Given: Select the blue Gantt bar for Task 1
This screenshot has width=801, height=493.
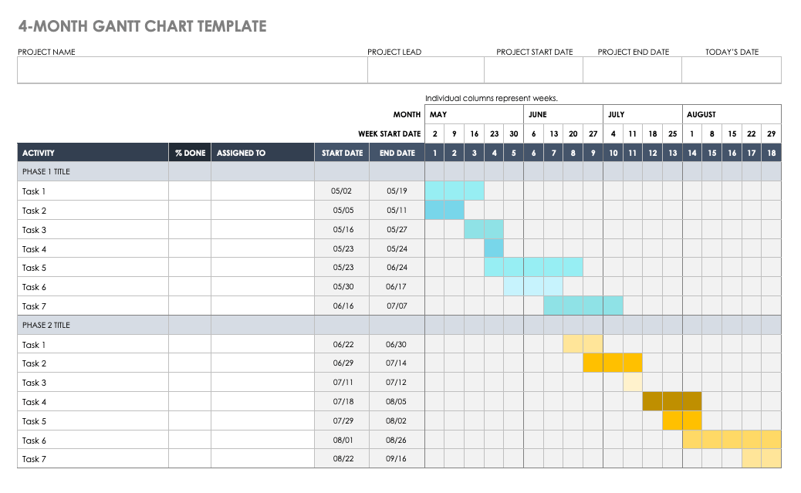Looking at the screenshot, I should point(454,191).
